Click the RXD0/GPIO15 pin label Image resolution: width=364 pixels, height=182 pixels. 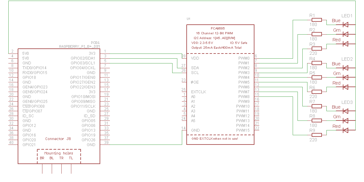click(x=35, y=73)
